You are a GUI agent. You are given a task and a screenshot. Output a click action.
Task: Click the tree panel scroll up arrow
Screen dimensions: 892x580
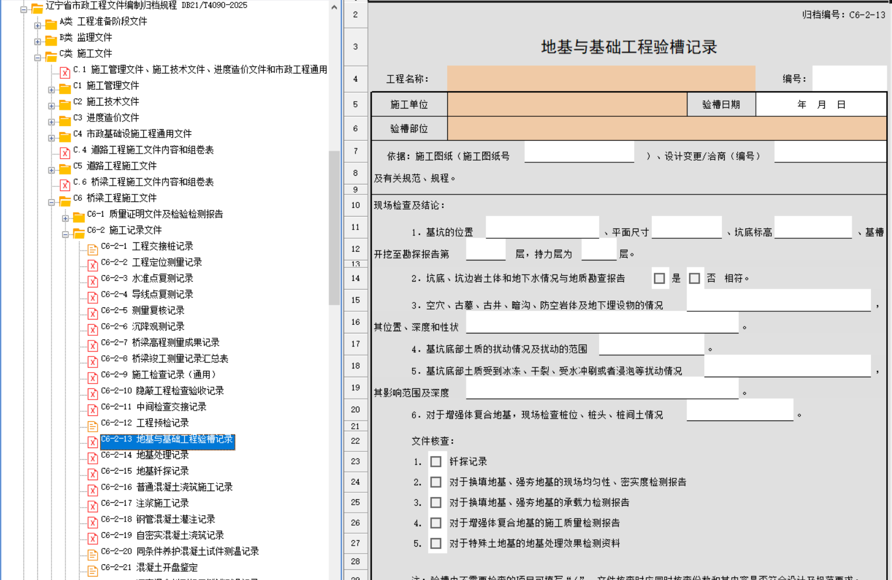tap(334, 8)
